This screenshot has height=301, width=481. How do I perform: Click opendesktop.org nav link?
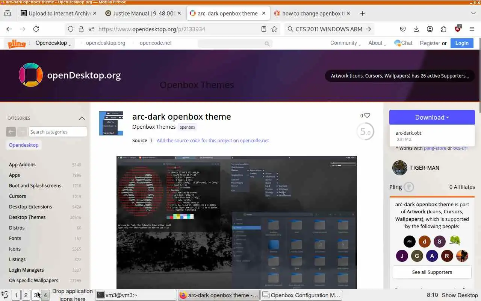click(105, 43)
